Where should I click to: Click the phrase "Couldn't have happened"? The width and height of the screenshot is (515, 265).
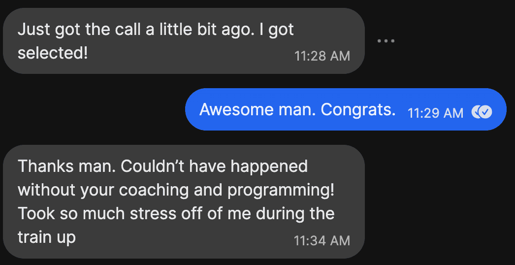click(x=214, y=166)
